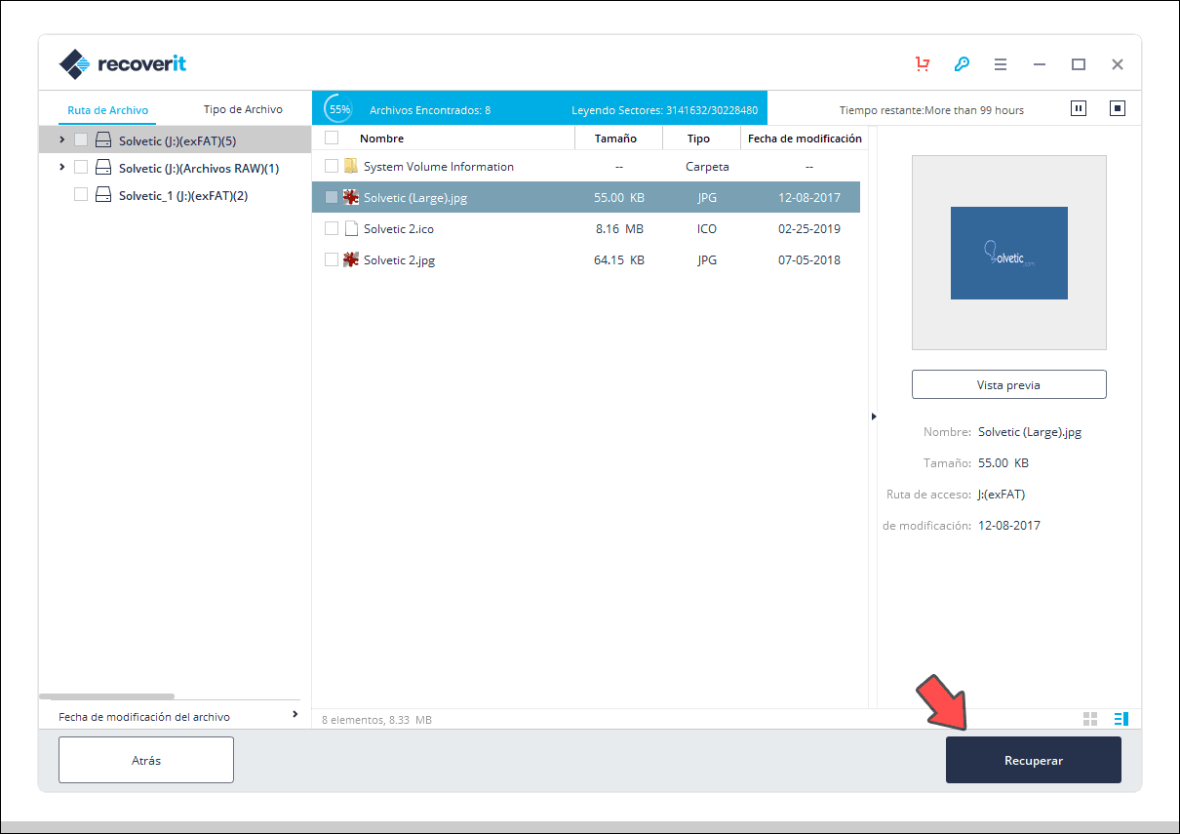Click the ICO type cell
This screenshot has width=1180, height=834.
(x=707, y=228)
